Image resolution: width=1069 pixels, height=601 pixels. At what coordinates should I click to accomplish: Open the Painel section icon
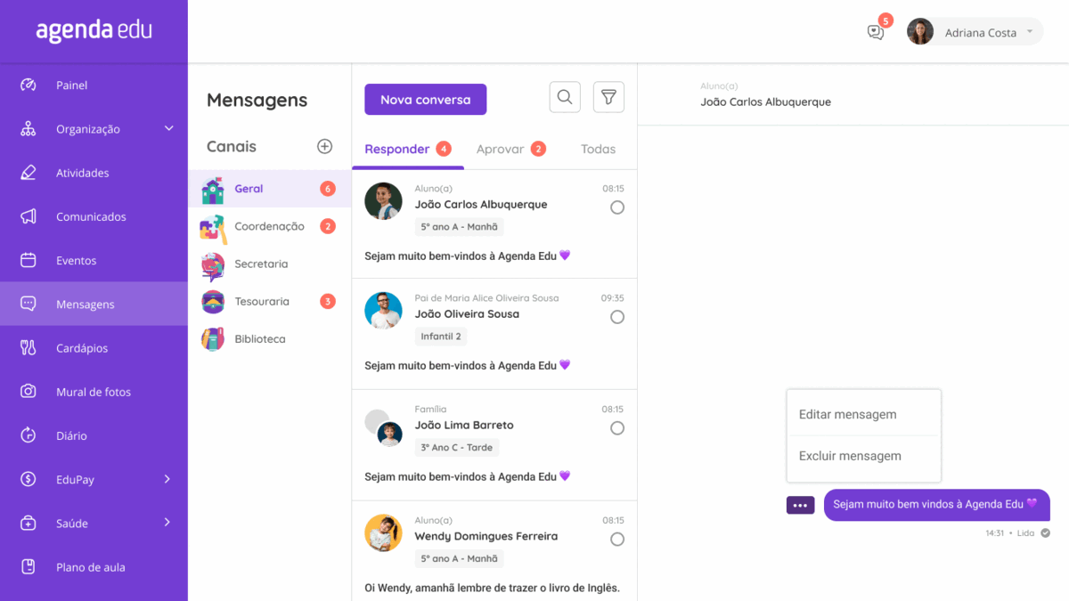click(29, 85)
